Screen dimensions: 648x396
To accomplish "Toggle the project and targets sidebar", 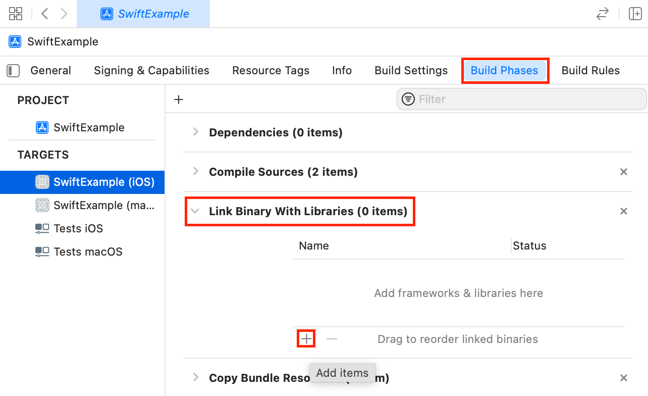I will click(x=13, y=71).
